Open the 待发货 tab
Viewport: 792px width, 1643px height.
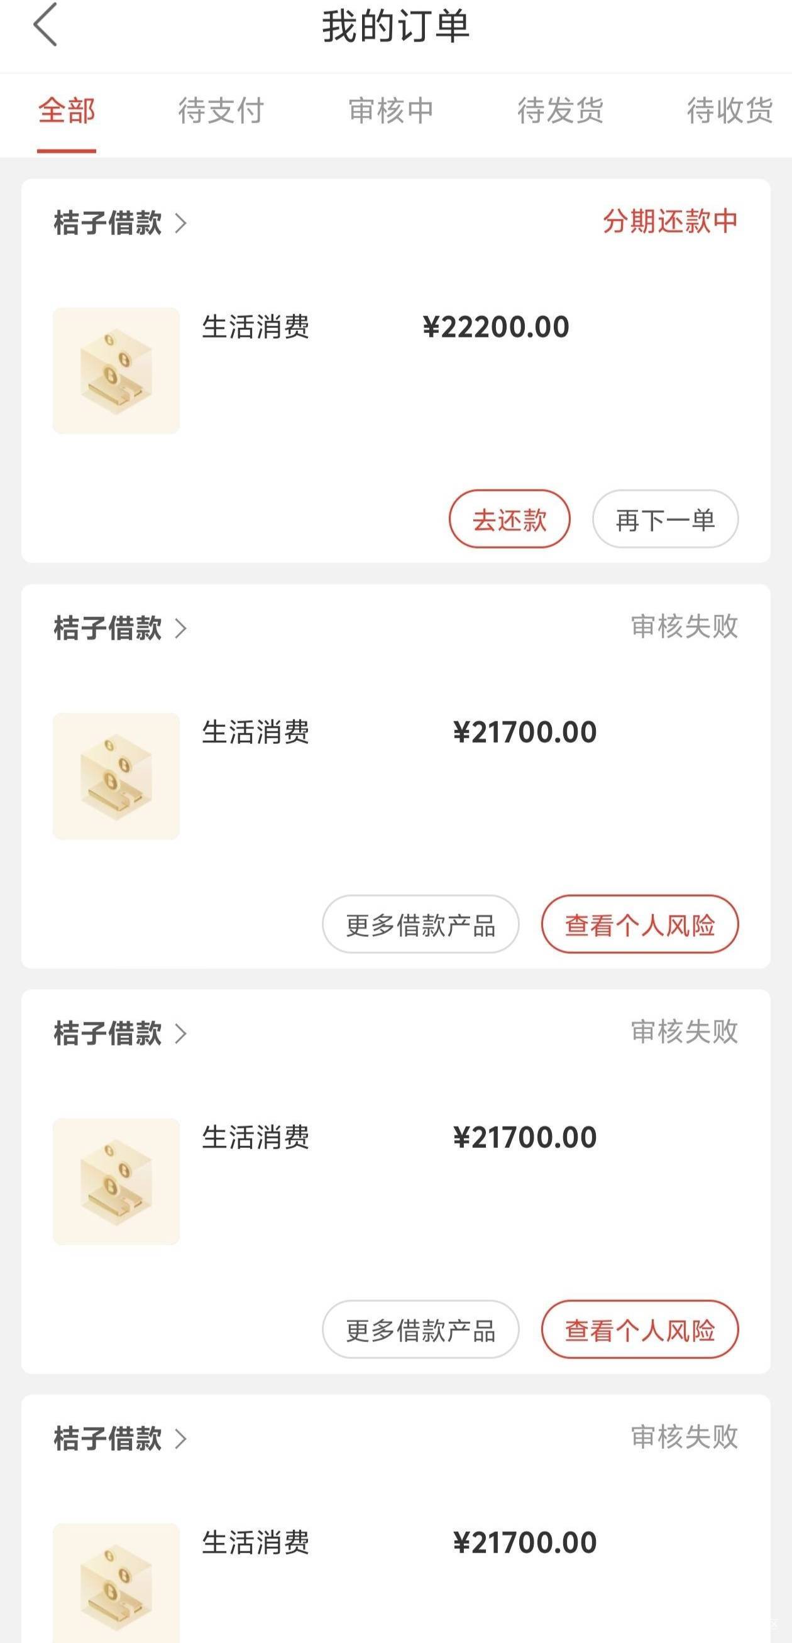click(x=560, y=111)
